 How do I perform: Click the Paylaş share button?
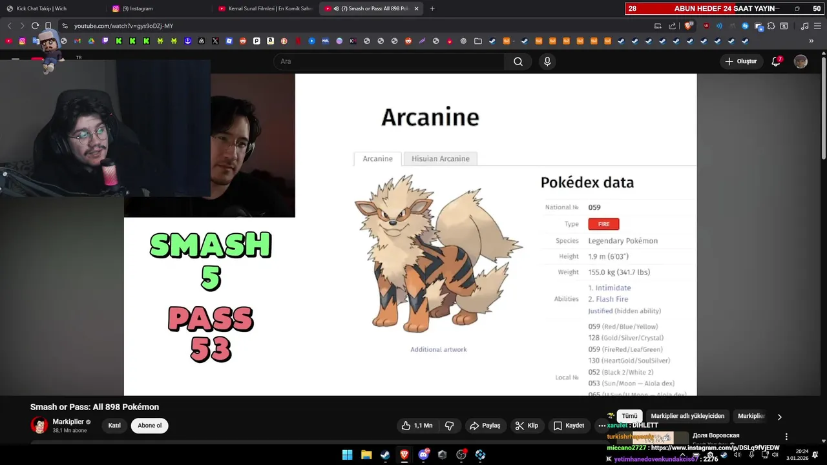485,426
